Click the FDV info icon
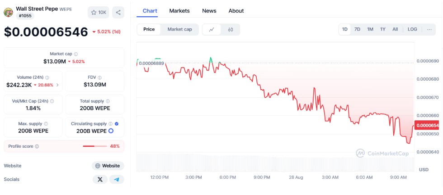443x195 pixels. coord(100,77)
